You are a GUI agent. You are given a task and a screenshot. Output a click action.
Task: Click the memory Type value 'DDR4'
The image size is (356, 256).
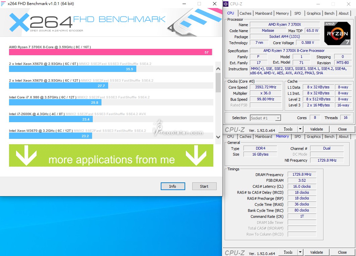click(261, 149)
